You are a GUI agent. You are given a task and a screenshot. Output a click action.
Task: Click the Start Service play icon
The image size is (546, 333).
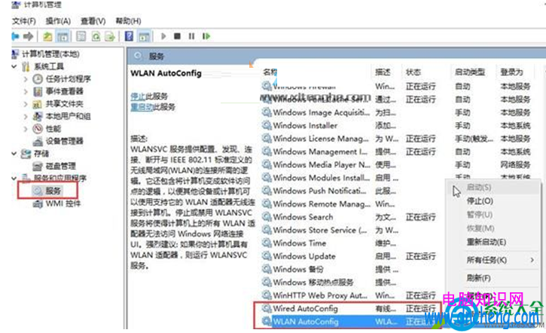[x=163, y=36]
